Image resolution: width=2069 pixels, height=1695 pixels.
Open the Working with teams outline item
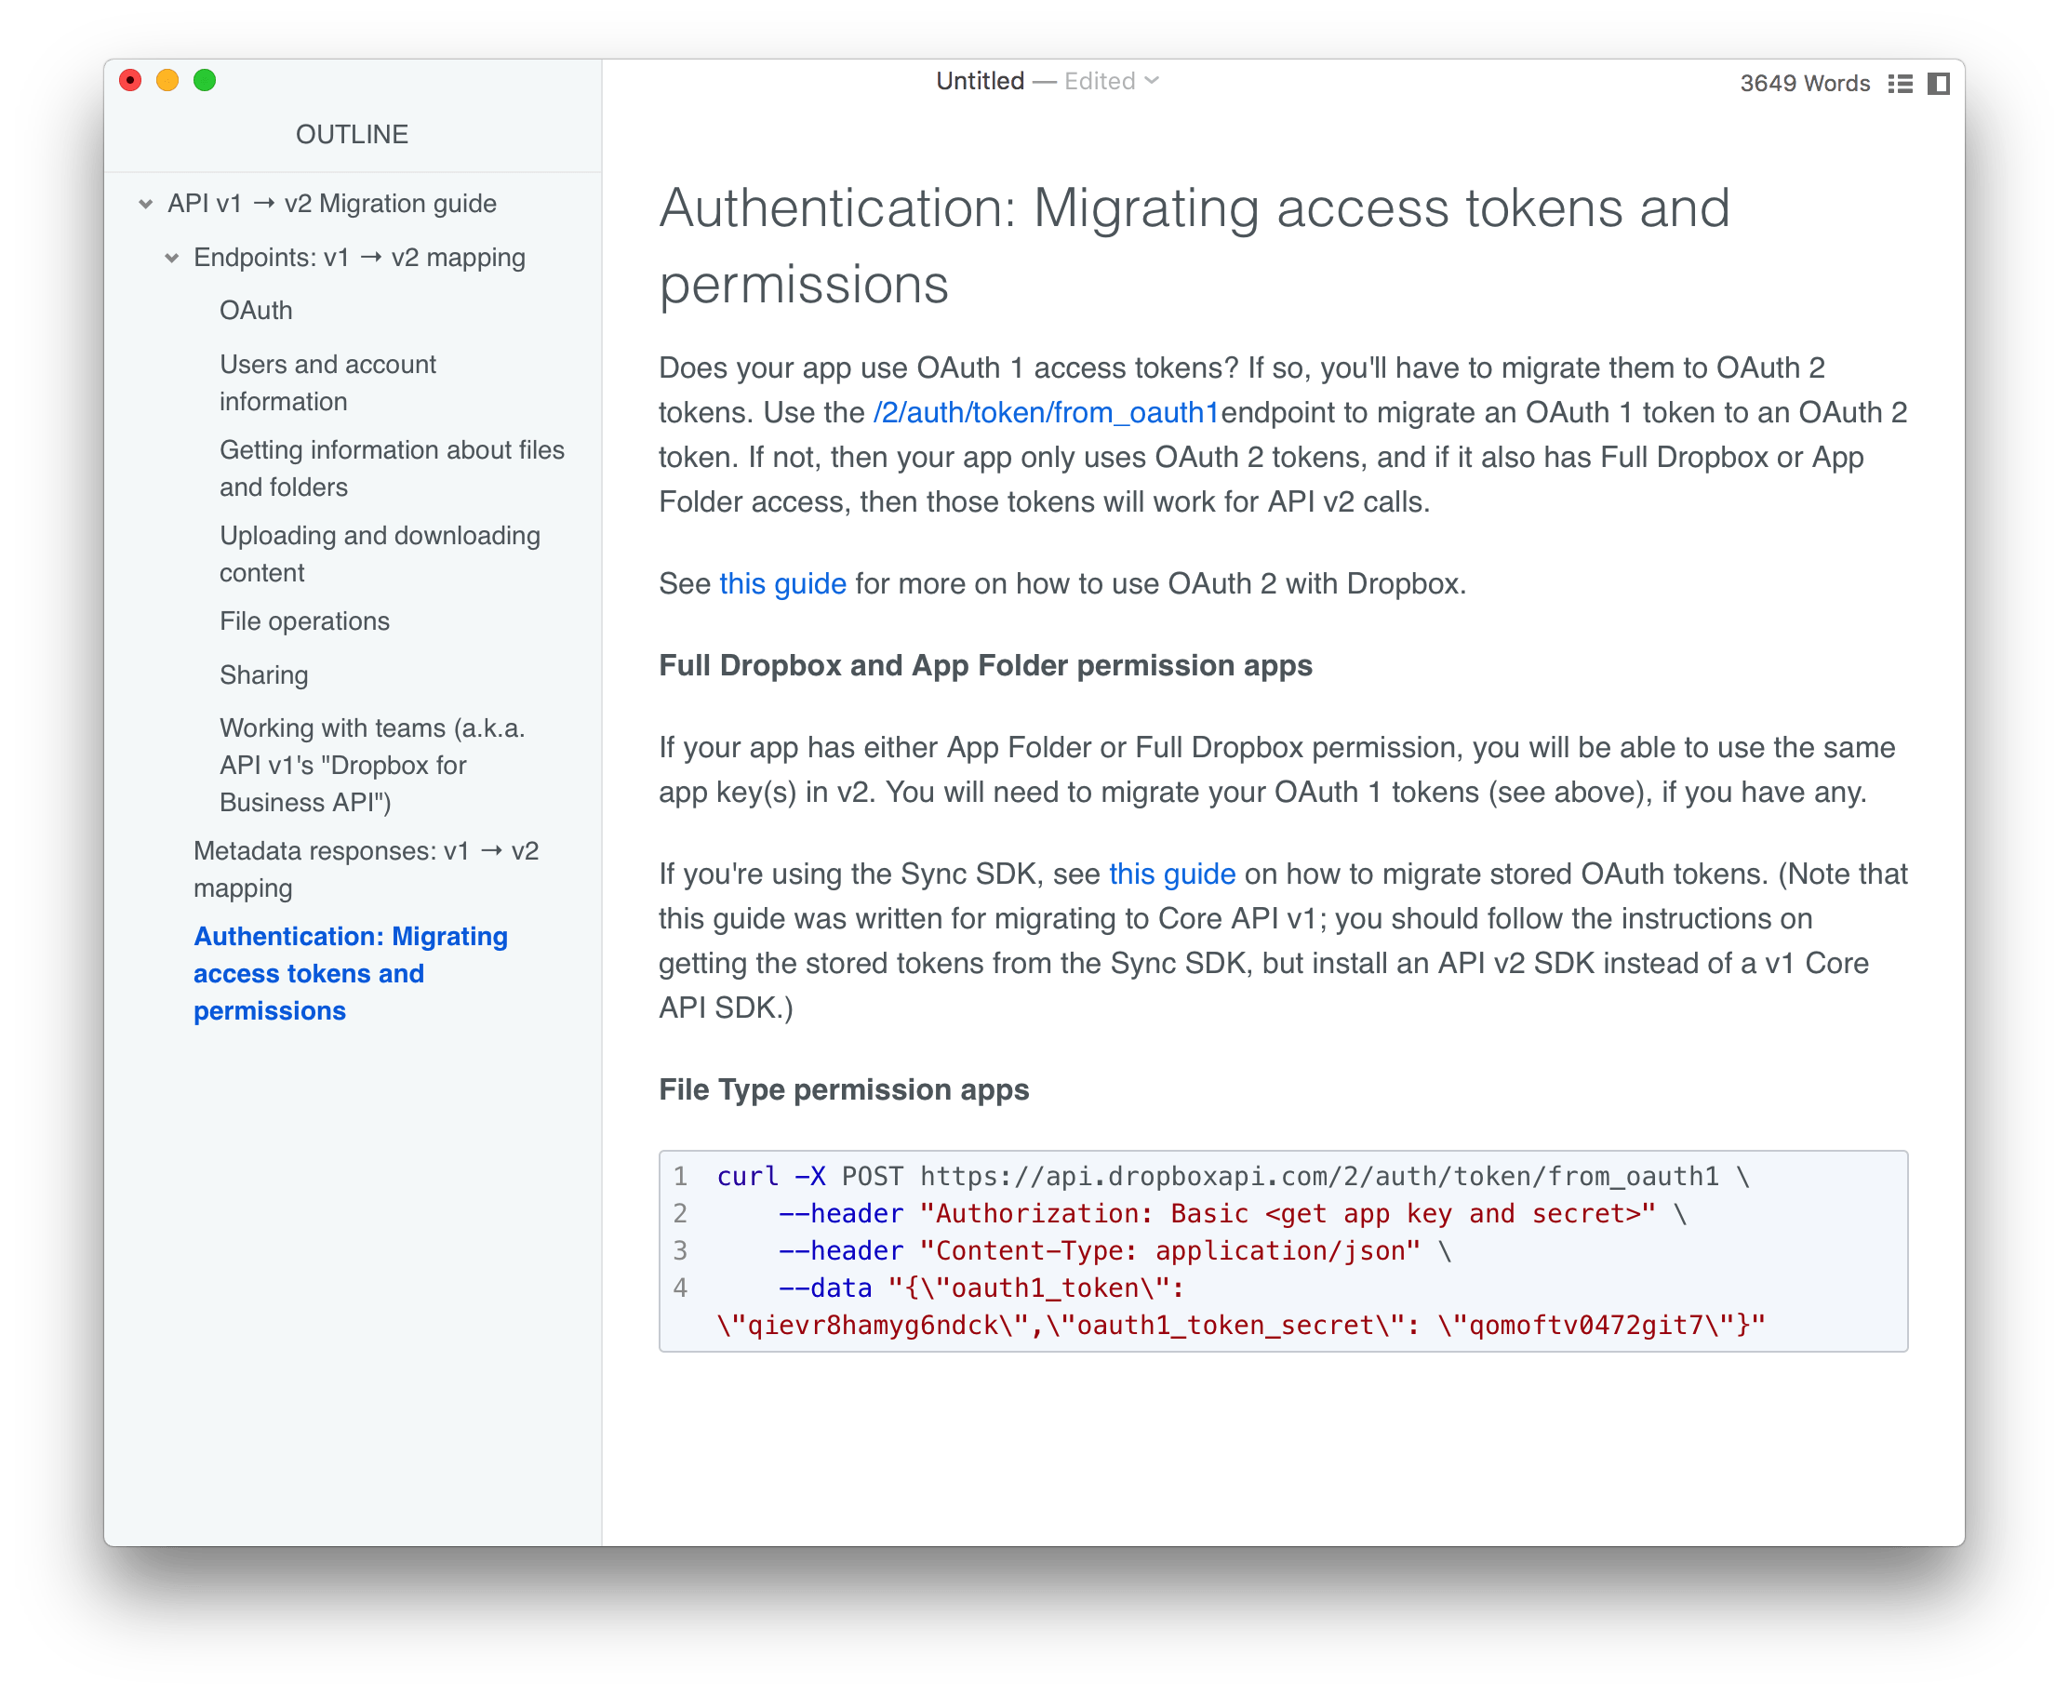pos(372,765)
